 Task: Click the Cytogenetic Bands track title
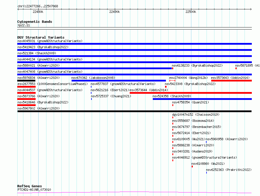pyautogui.click(x=35, y=22)
